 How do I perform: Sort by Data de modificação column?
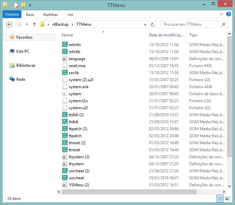click(x=167, y=35)
